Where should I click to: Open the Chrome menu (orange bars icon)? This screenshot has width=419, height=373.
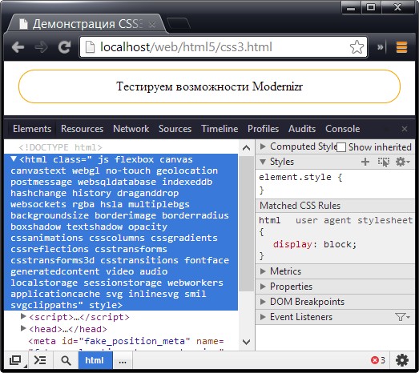401,47
